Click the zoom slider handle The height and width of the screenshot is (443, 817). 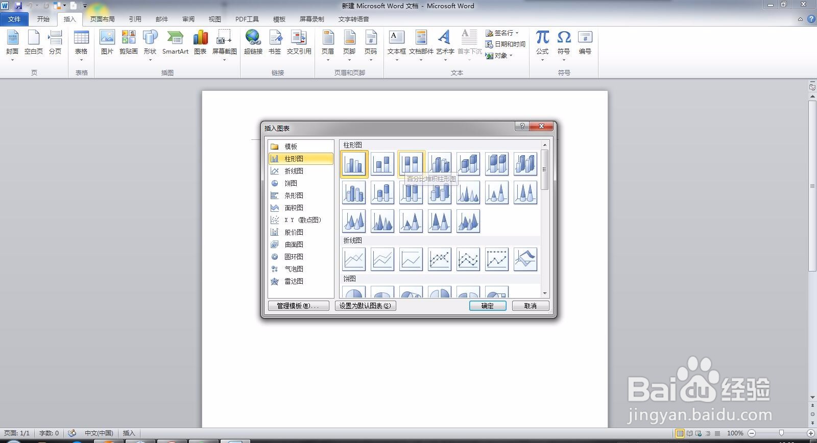(781, 433)
